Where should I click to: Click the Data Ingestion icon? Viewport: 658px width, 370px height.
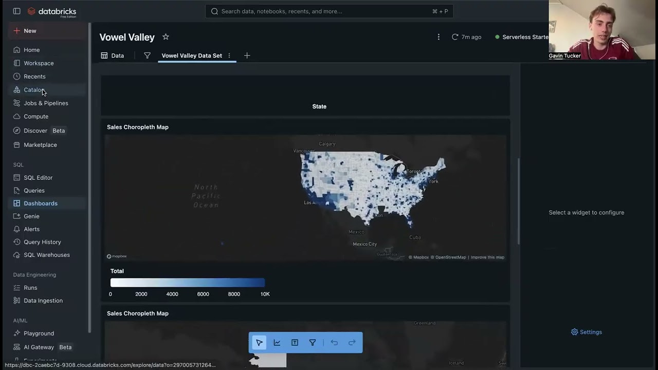pyautogui.click(x=17, y=301)
